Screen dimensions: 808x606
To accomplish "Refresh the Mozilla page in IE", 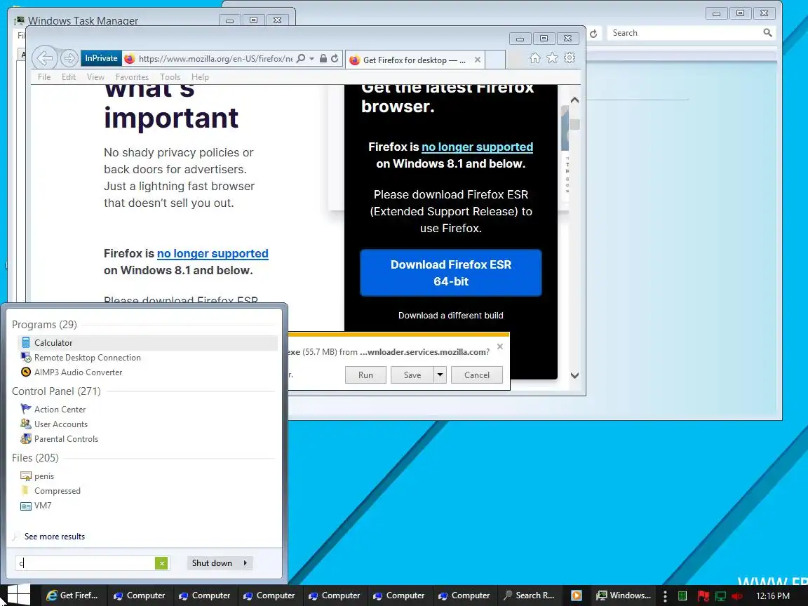I will 335,58.
